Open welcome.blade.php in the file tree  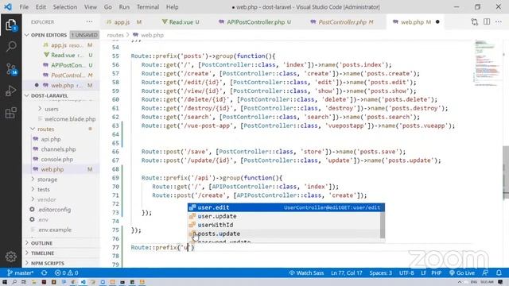70,119
